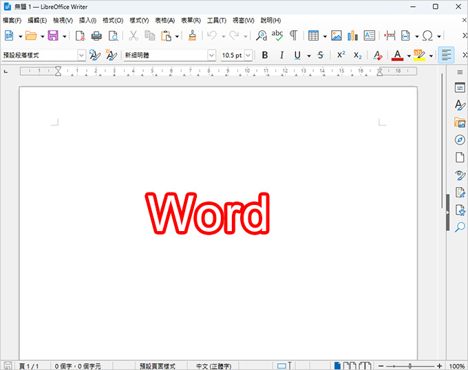
Task: Click the Special Character omega icon
Action: 427,36
